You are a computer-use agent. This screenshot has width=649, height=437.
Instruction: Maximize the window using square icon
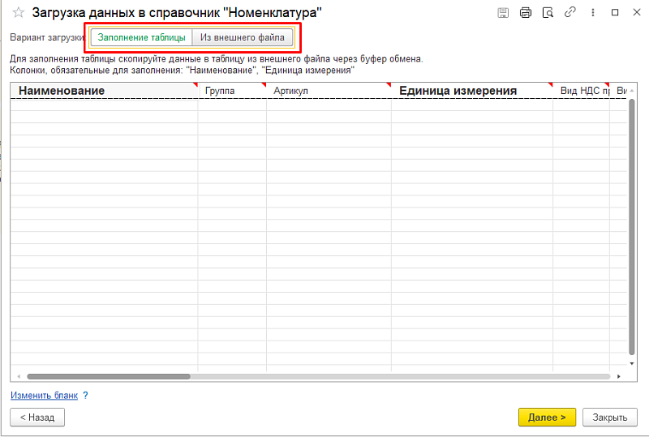(x=615, y=12)
